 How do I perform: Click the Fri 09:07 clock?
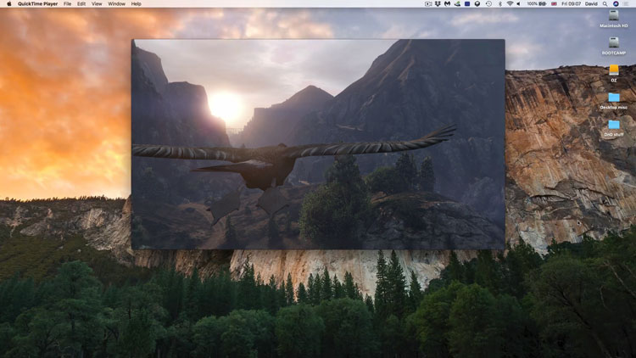click(x=571, y=3)
